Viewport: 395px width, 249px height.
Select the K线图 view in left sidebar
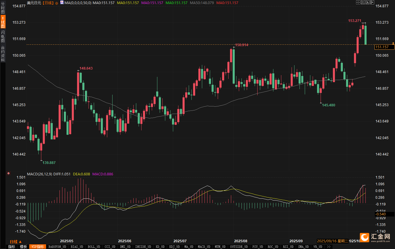click(x=3, y=22)
